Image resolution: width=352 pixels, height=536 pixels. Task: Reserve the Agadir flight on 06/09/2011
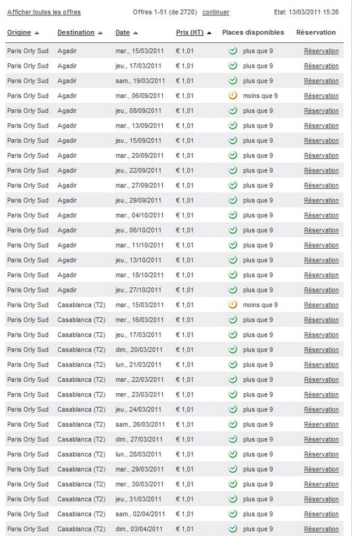click(321, 96)
